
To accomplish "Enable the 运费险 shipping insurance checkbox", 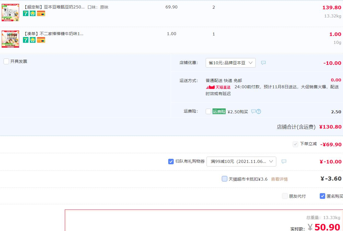I will point(208,111).
